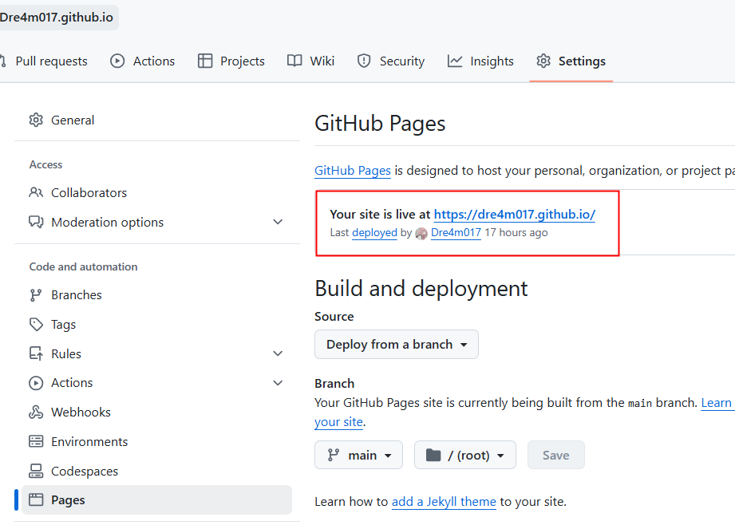Click the sidebar Actions play icon
735x525 pixels.
pyautogui.click(x=36, y=383)
